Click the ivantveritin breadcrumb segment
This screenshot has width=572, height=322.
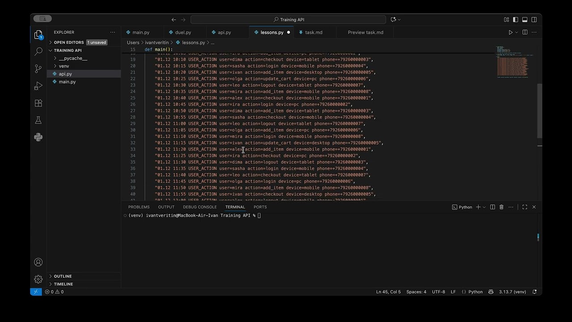tap(156, 42)
